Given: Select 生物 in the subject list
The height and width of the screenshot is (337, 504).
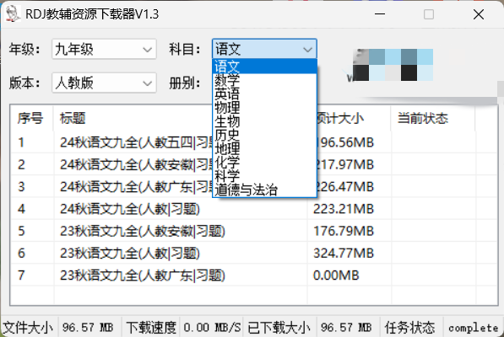Looking at the screenshot, I should [x=264, y=121].
